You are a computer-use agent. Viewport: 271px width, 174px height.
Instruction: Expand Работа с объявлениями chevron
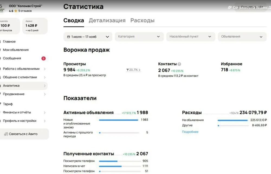[45, 69]
